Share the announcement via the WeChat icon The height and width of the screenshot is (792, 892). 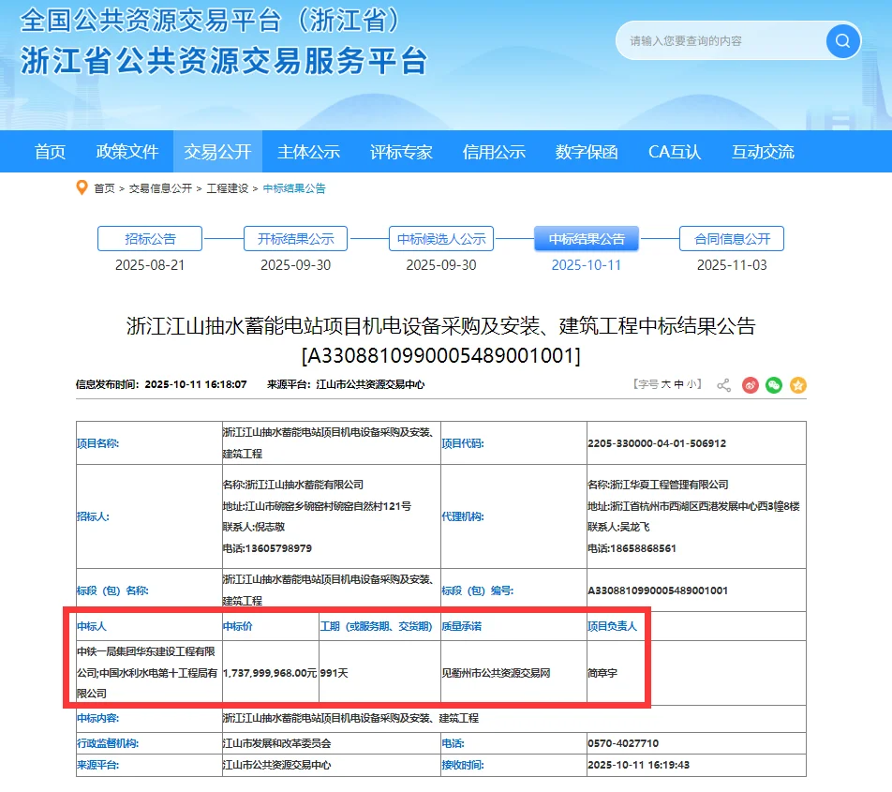(x=774, y=385)
